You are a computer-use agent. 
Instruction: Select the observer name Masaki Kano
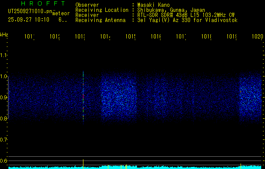click(x=153, y=5)
